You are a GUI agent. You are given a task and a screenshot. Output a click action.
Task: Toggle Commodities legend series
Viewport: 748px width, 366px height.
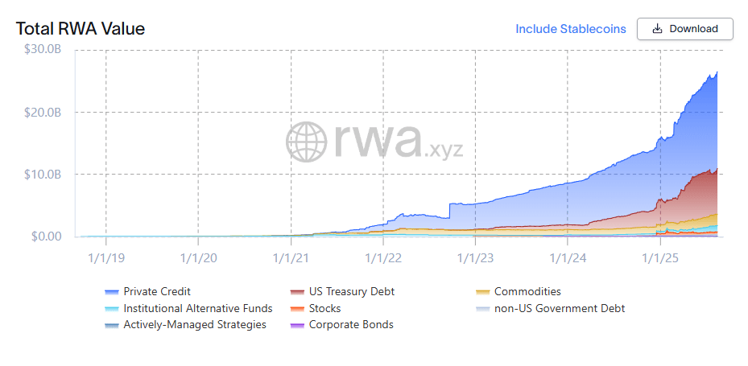tap(527, 291)
